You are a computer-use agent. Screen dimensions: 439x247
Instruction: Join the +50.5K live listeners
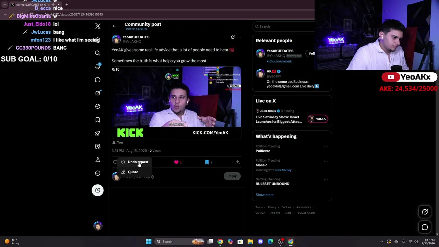tap(318, 119)
